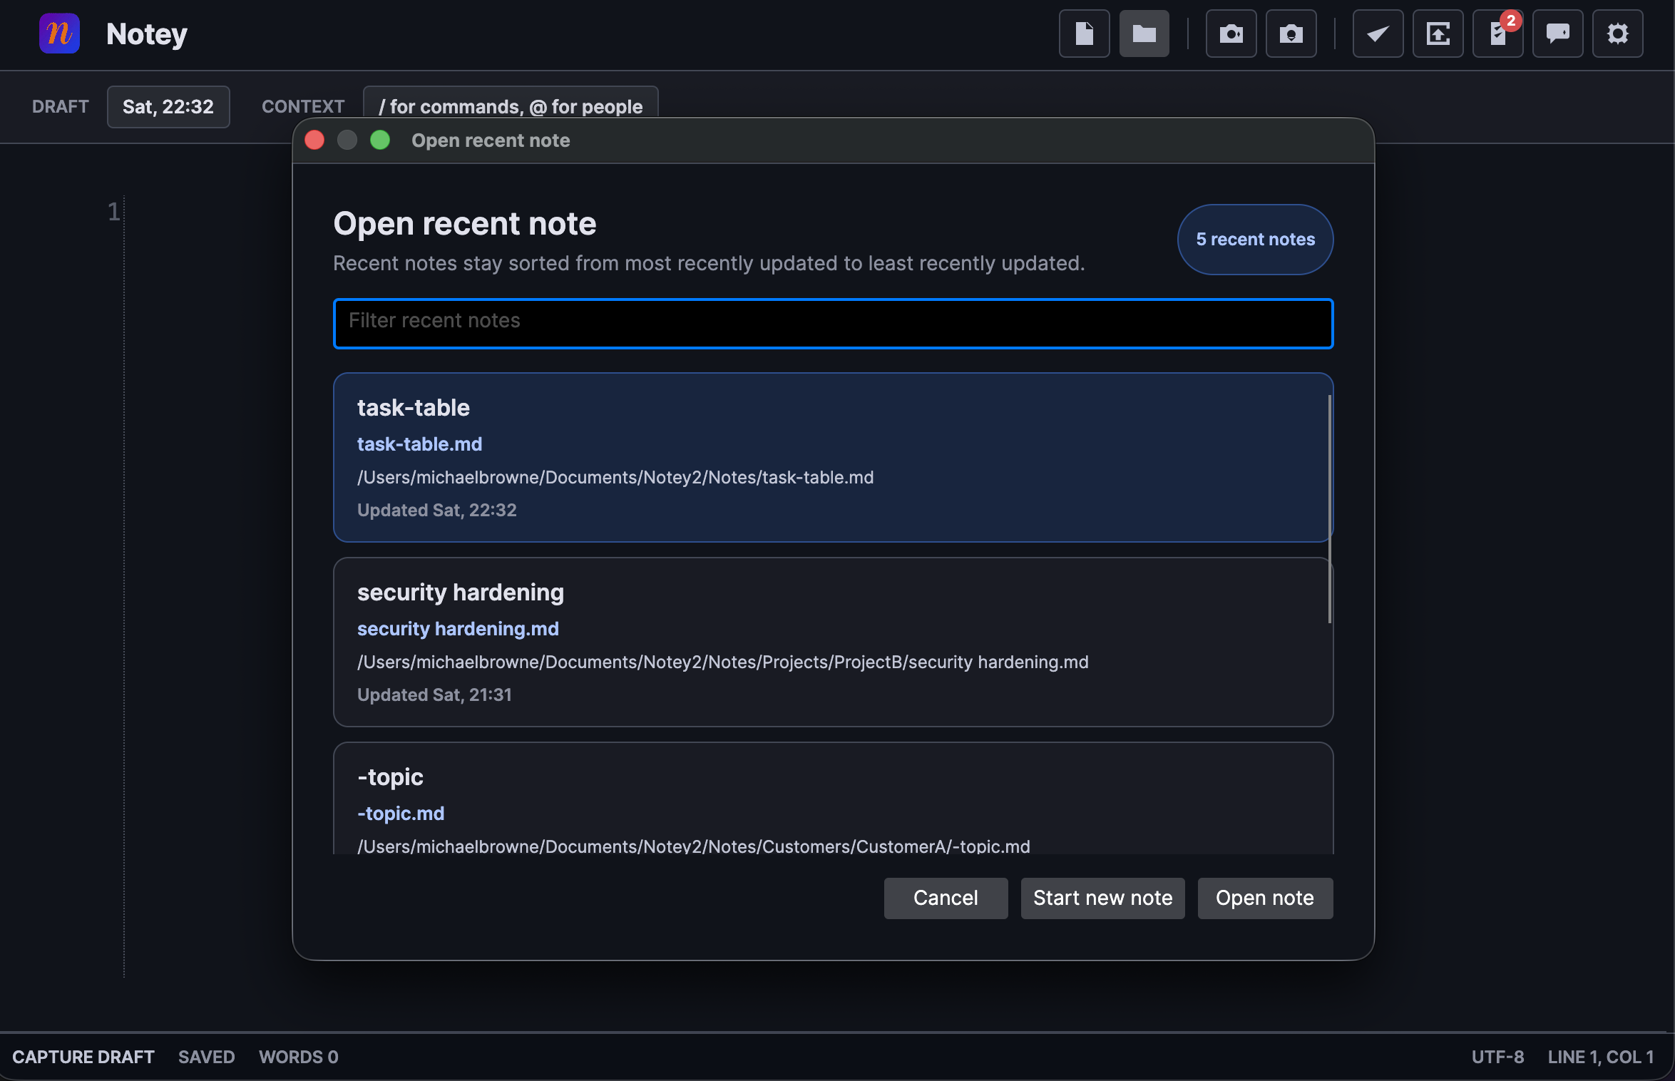1675x1081 pixels.
Task: Click the recent notes list scrollbar
Action: pos(1329,509)
